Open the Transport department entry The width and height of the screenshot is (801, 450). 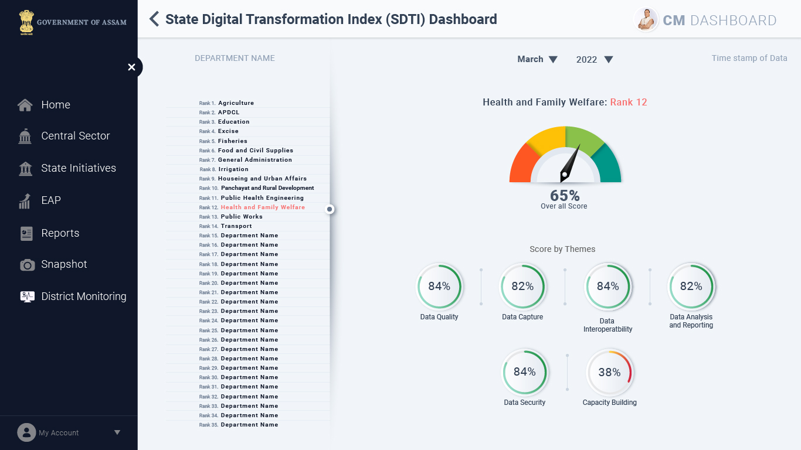coord(236,226)
